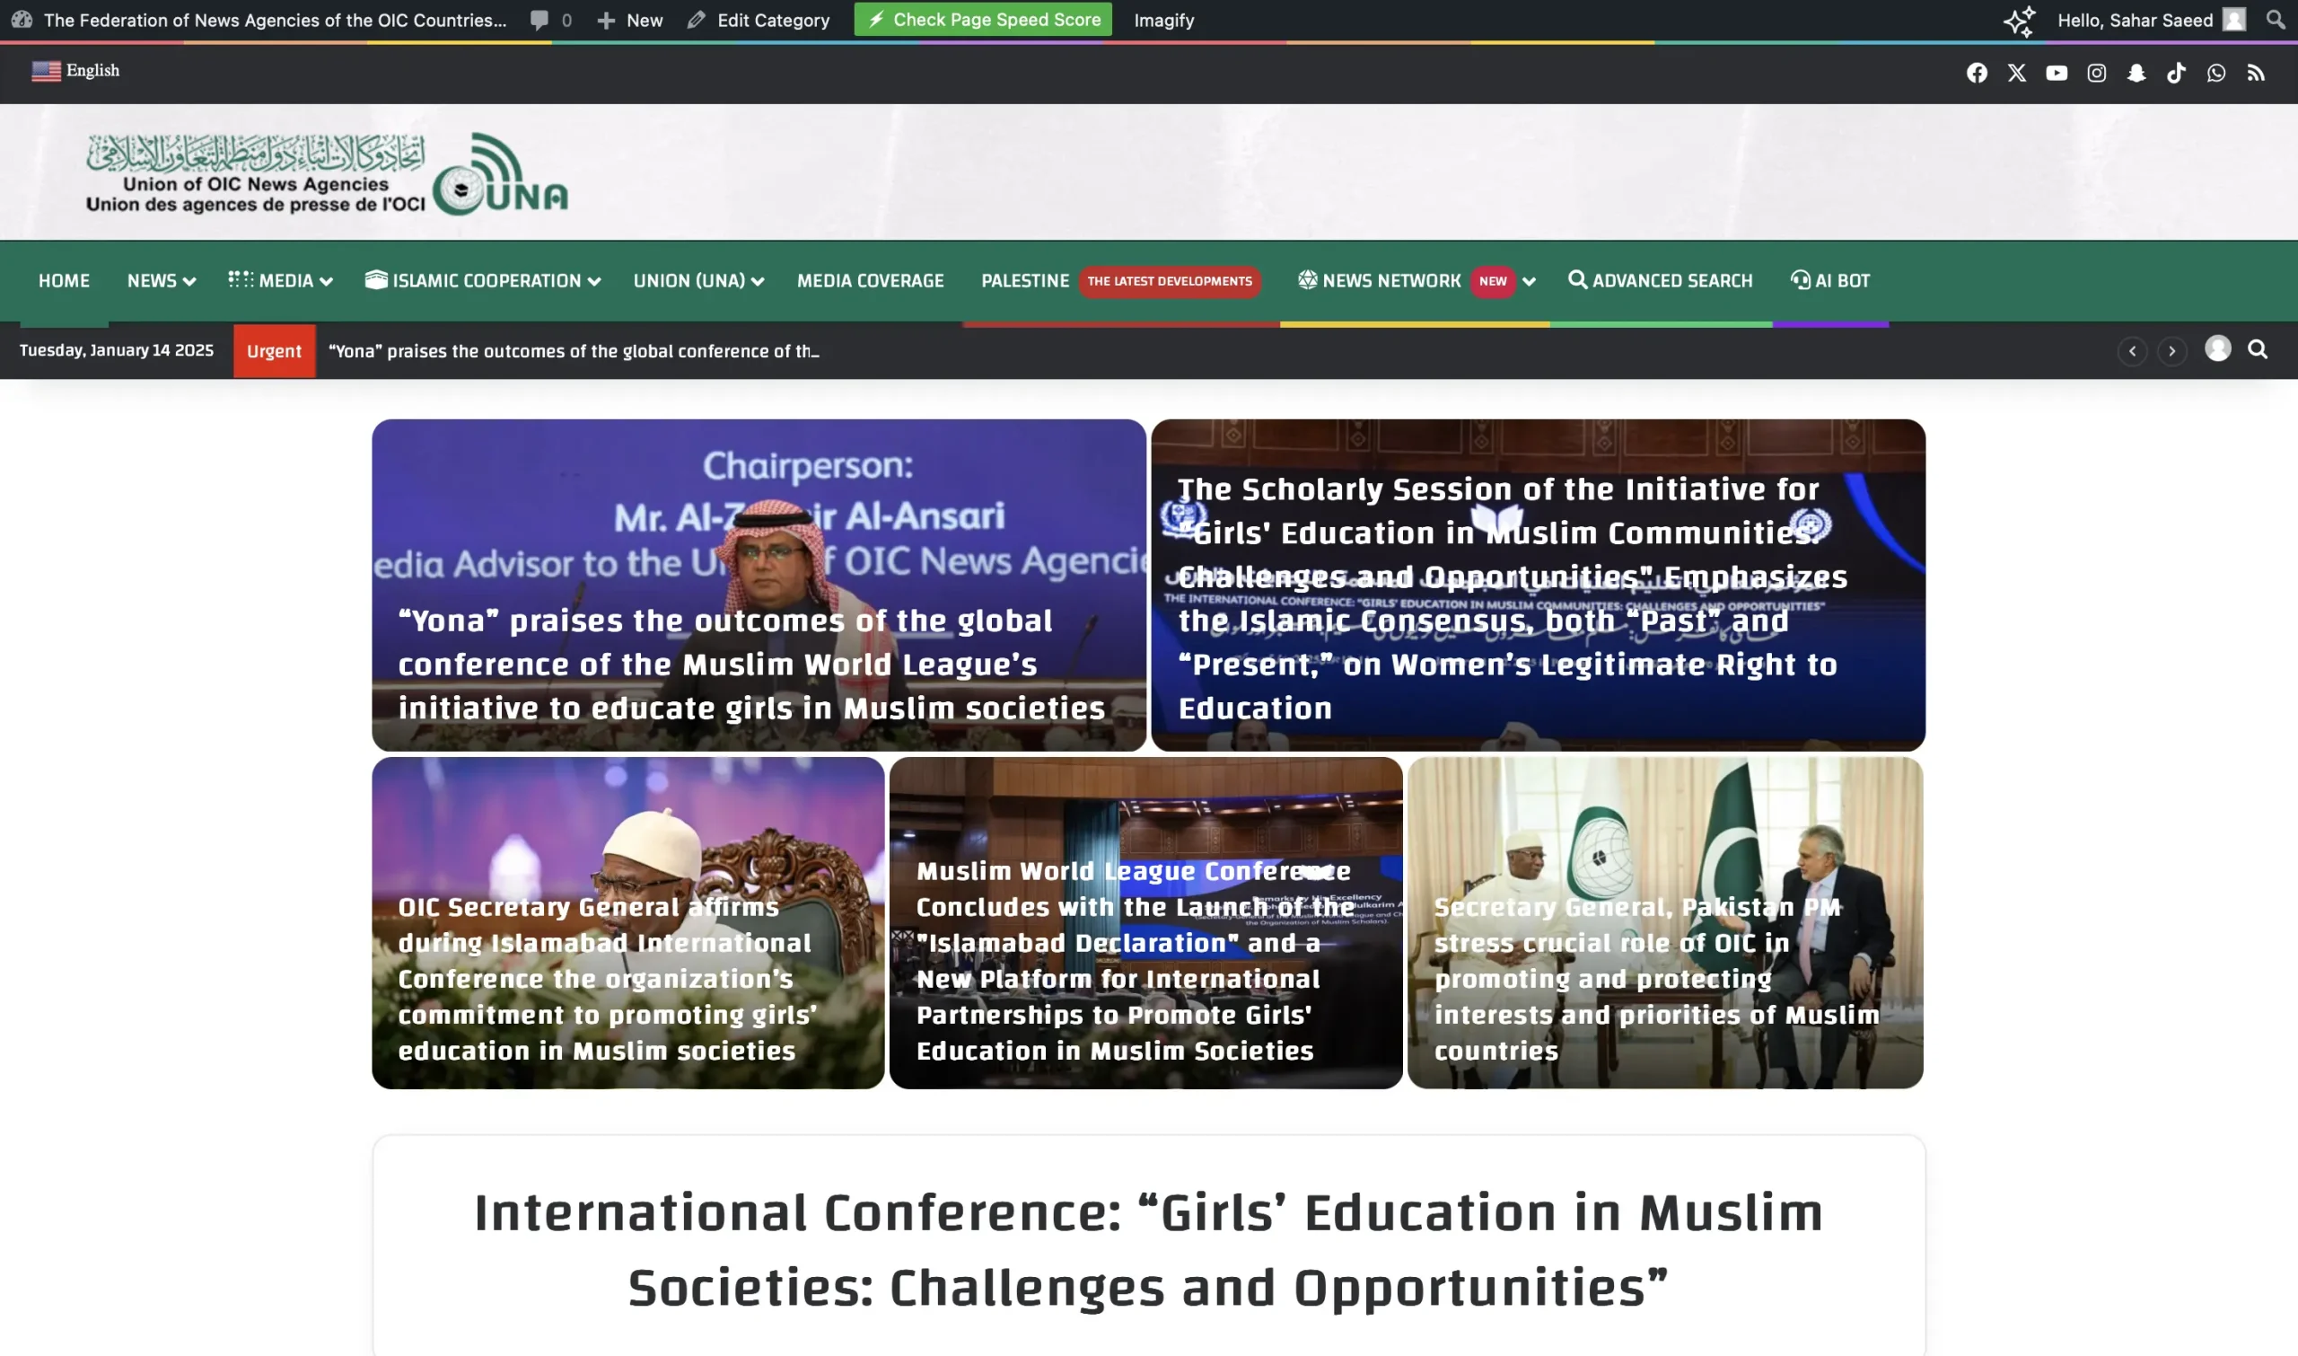Click the NEW badge on News Network
The height and width of the screenshot is (1356, 2298).
(x=1493, y=281)
